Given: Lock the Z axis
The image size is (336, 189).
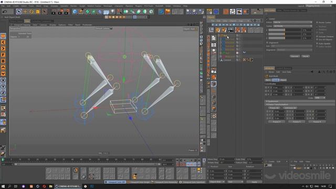Looking at the screenshot, I should (x=3, y=93).
